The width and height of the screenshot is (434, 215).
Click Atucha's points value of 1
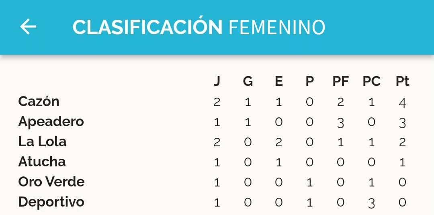point(402,162)
